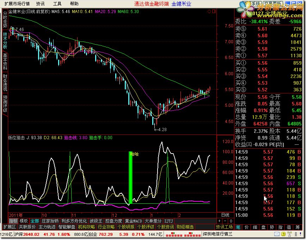
Task: Apply the ZJTJ indicator
Action: coord(168,221)
